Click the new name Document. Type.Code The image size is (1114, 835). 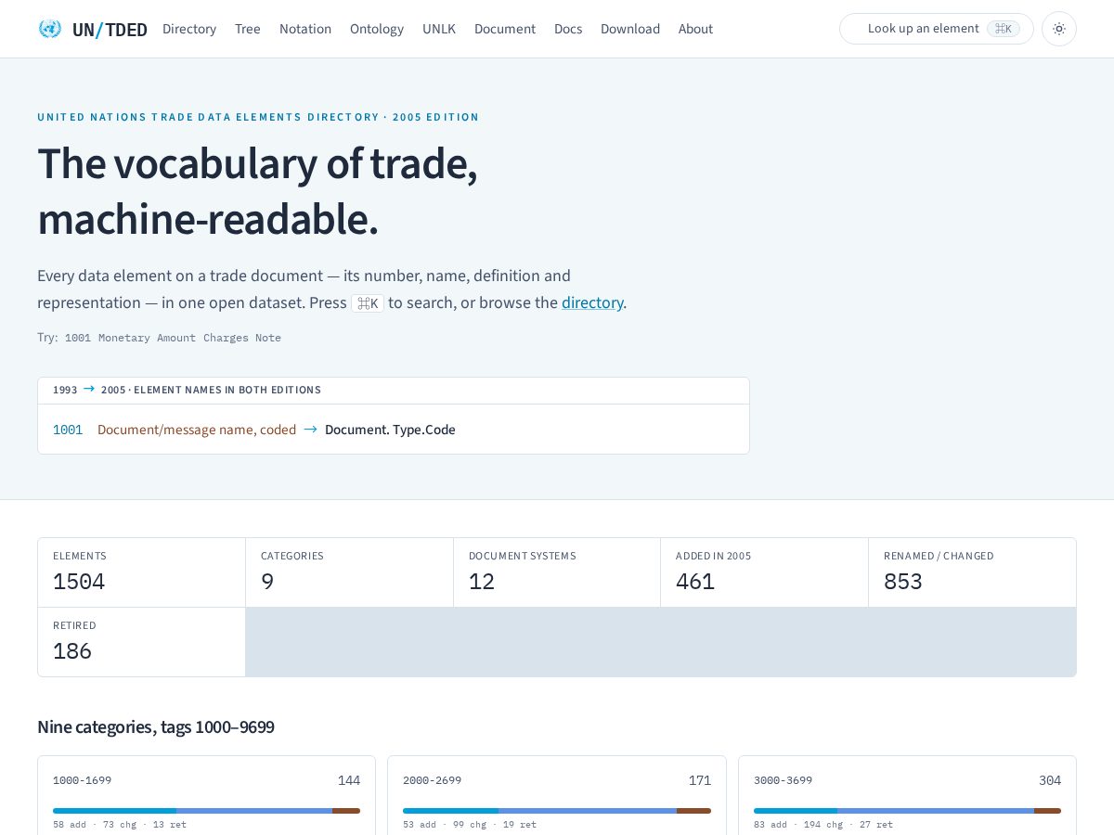(390, 430)
